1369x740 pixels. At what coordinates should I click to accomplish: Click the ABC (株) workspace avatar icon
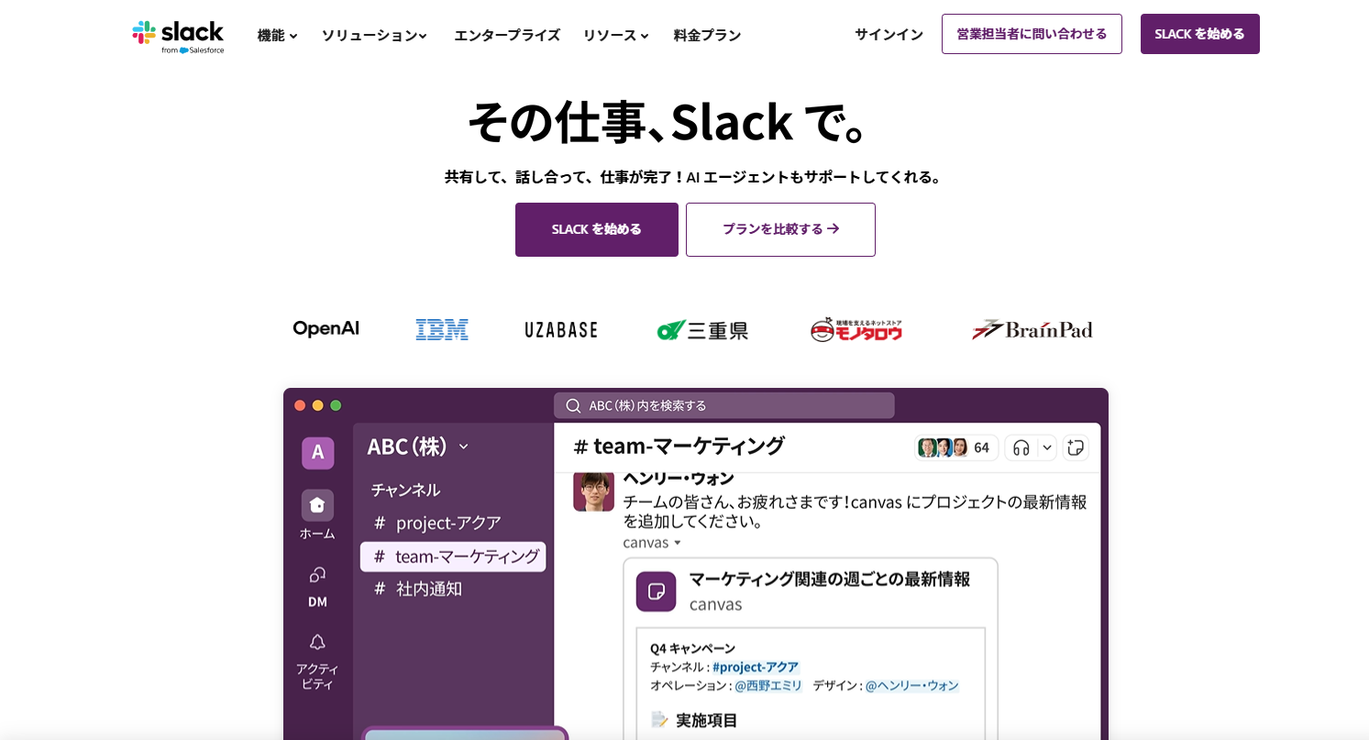316,453
